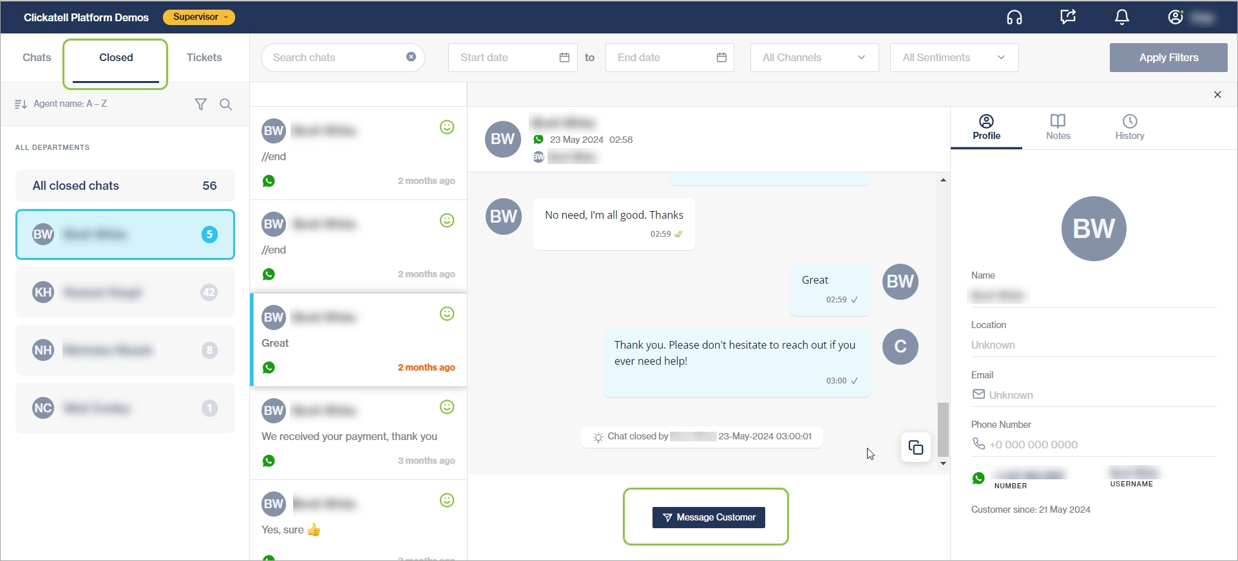1238x561 pixels.
Task: Click the chat share icon in header
Action: [1068, 17]
